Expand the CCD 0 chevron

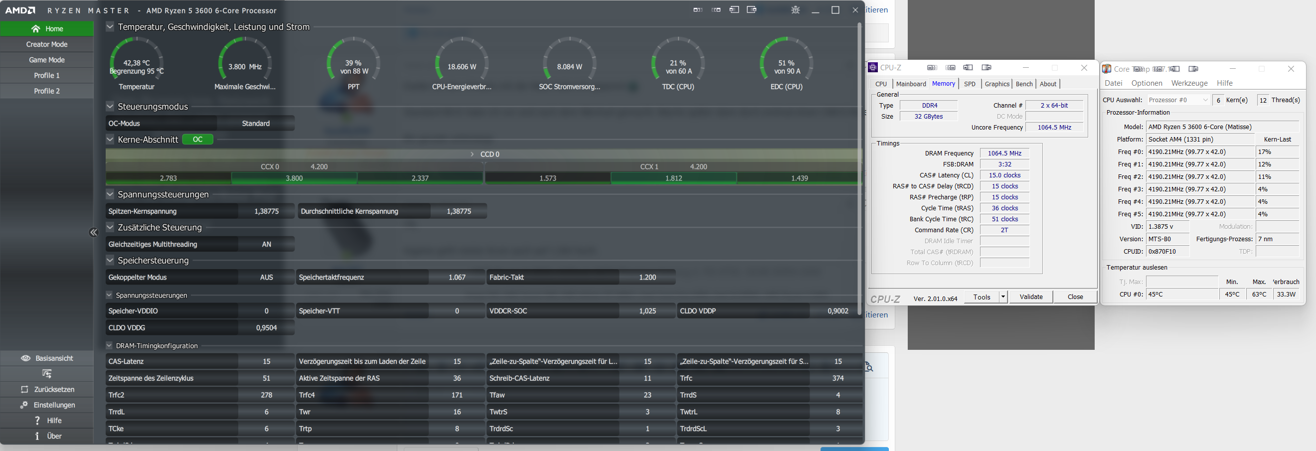pos(472,153)
